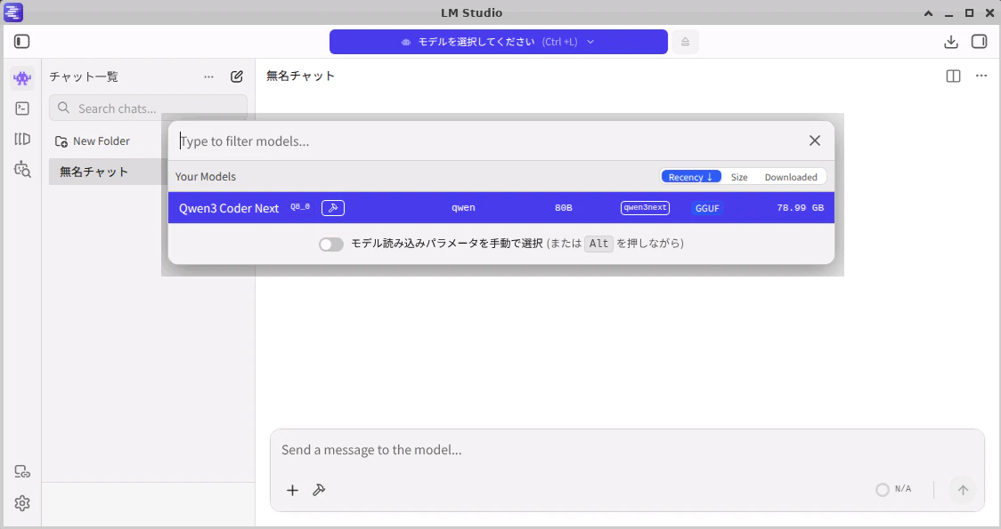The height and width of the screenshot is (529, 1001).
Task: Click window roll-up arrow button
Action: click(928, 12)
